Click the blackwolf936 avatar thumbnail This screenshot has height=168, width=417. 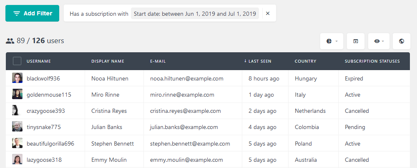tap(17, 78)
